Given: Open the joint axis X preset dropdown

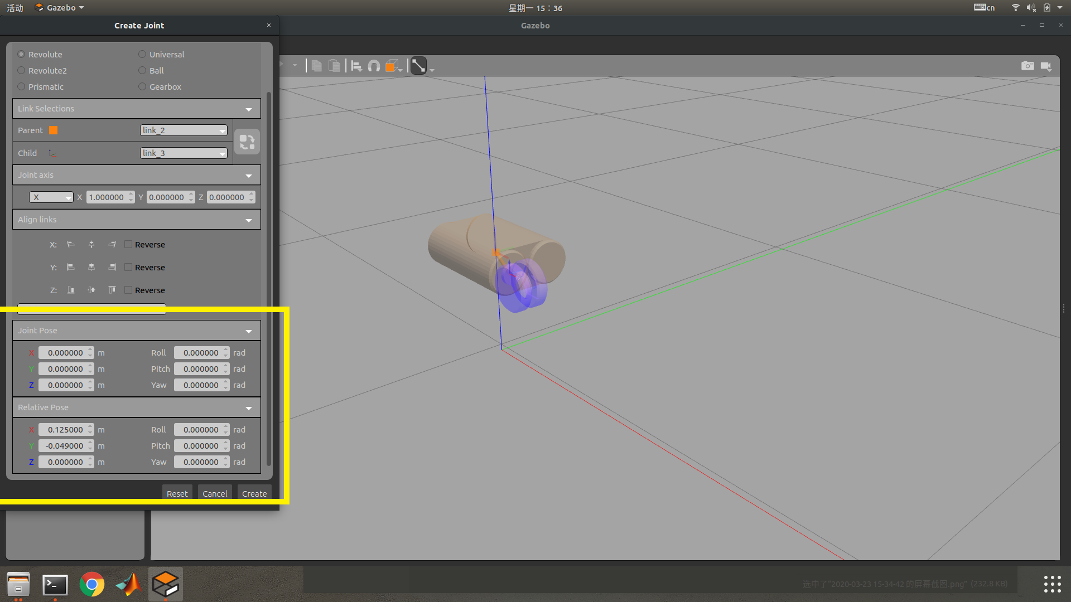Looking at the screenshot, I should 51,197.
